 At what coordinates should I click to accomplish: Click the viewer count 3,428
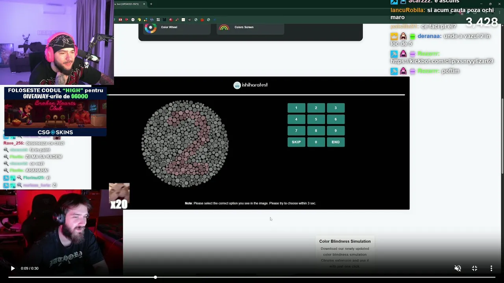click(482, 22)
